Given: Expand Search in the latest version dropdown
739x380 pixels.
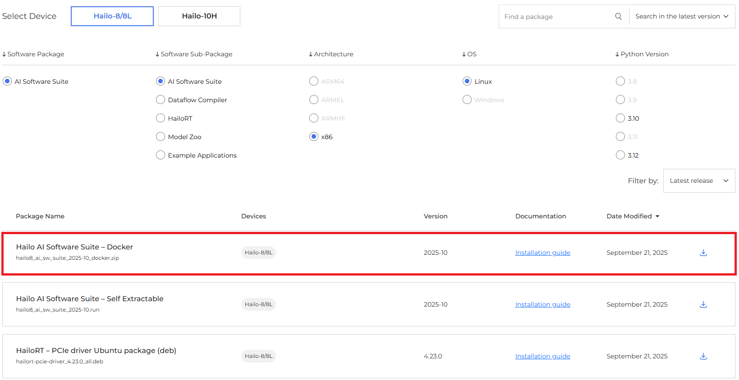Looking at the screenshot, I should 682,17.
